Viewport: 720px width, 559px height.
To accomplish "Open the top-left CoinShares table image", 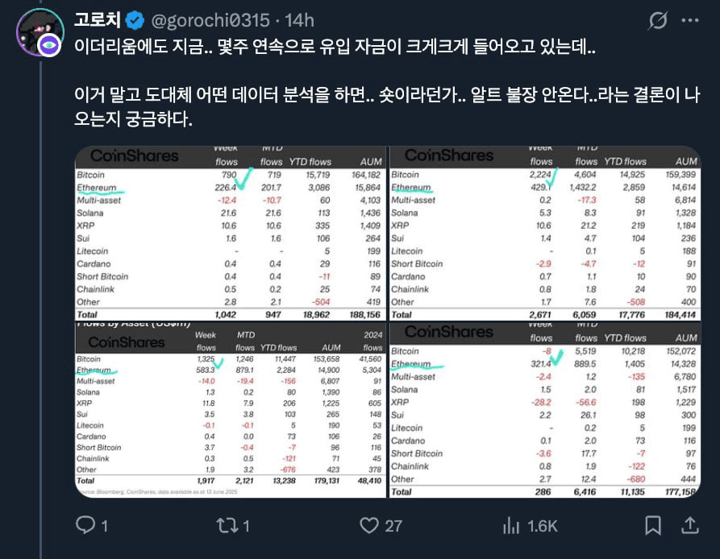I will [x=231, y=234].
